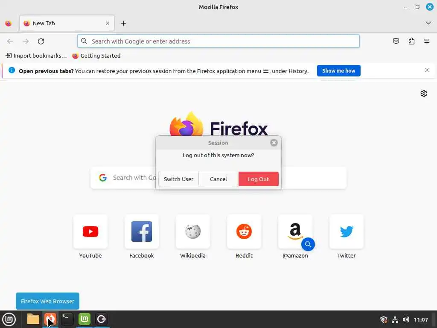The image size is (437, 328).
Task: Click the Firefox View pinned icon
Action: 9,23
